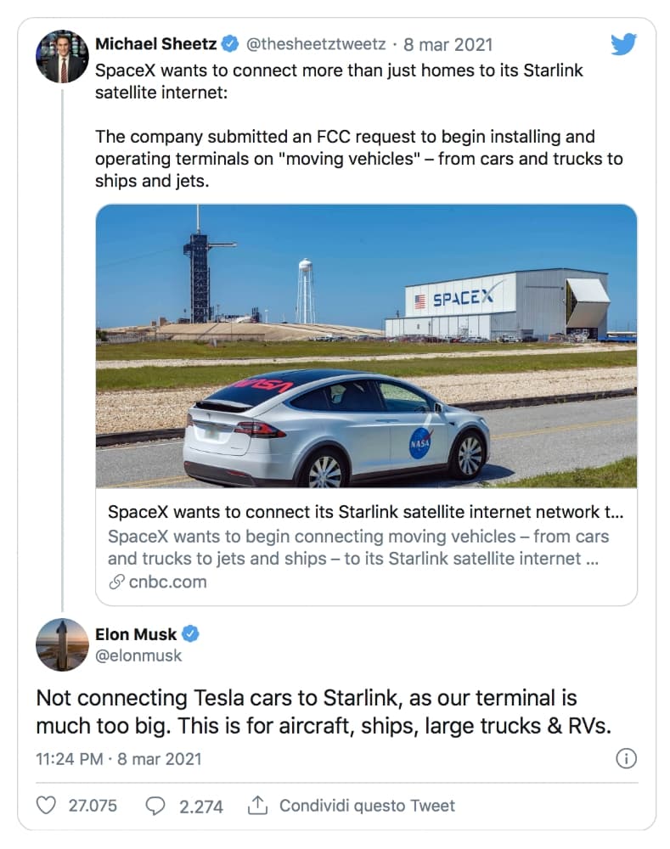Viewport: 670px width, 849px height.
Task: Click Michael Sheetz's verified badge
Action: (x=230, y=44)
